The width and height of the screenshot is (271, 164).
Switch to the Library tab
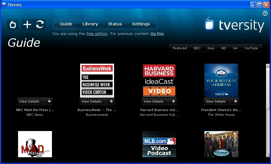tap(90, 24)
